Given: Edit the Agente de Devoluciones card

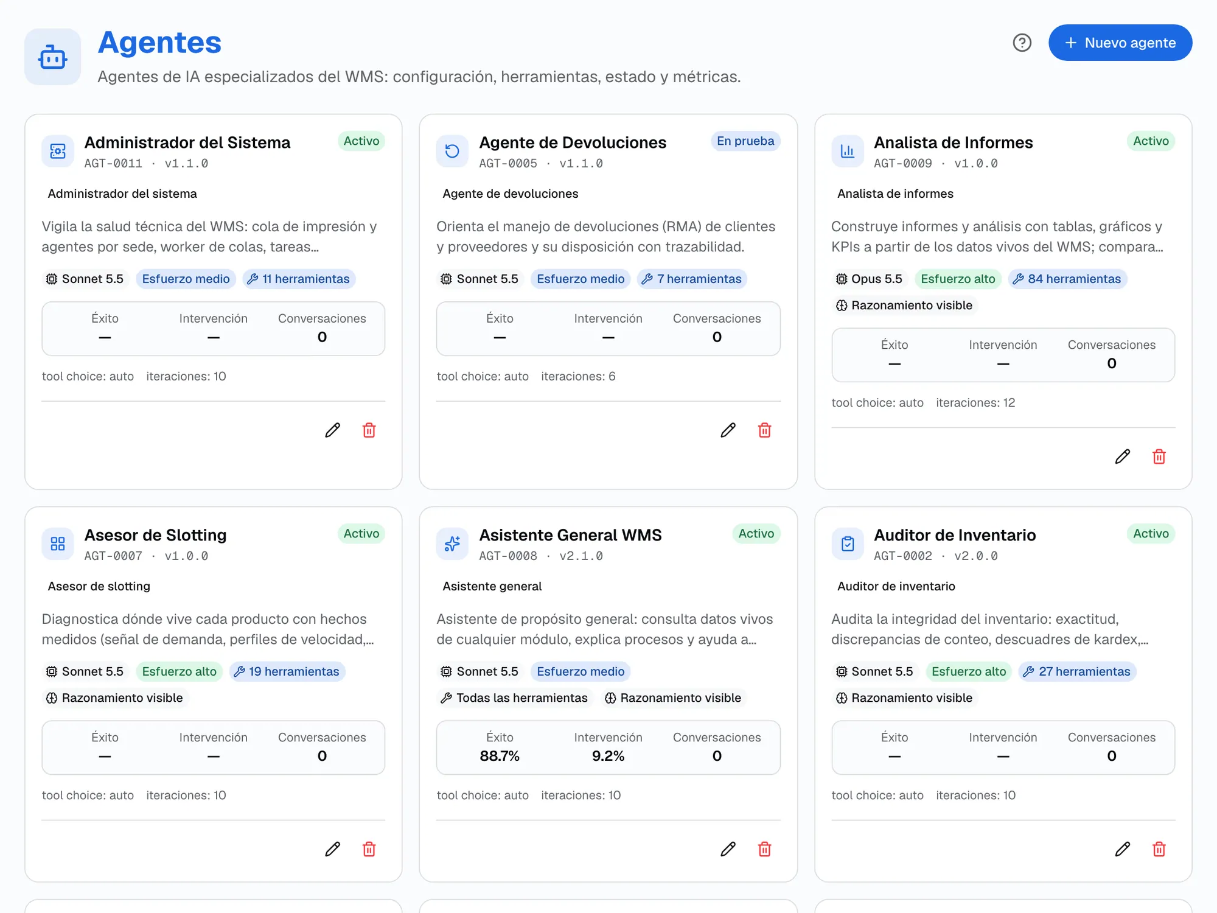Looking at the screenshot, I should 728,430.
